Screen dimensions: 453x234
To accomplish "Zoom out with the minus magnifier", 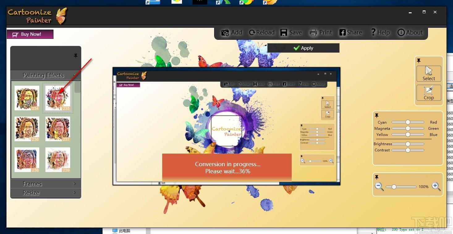I will click(379, 187).
